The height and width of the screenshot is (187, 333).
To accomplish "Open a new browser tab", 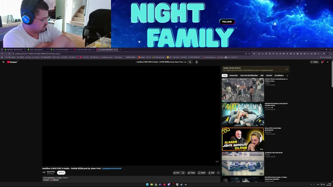I will (120, 50).
